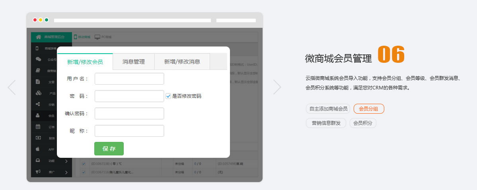Click the 用户名 input field
477x190 pixels.
click(129, 79)
